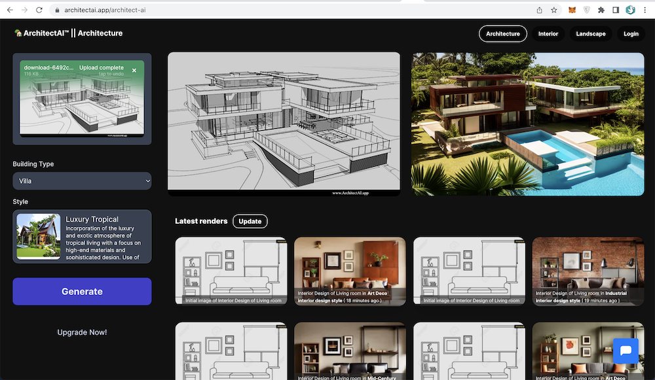The height and width of the screenshot is (380, 655).
Task: Update the latest renders list
Action: [250, 222]
